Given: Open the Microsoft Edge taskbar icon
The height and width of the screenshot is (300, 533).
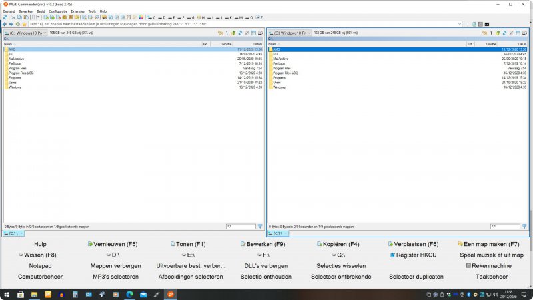Looking at the screenshot, I should 129,294.
